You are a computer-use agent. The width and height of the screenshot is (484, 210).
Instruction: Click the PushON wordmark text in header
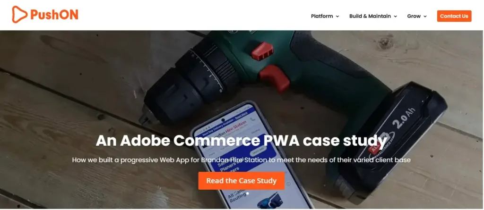[x=54, y=15]
